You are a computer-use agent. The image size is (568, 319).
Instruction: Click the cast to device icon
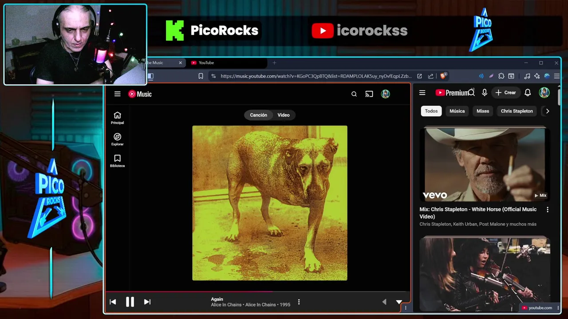pos(369,94)
